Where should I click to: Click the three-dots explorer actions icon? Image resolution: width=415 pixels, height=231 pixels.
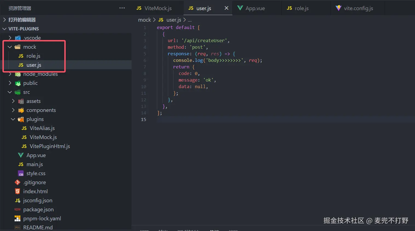coord(122,8)
